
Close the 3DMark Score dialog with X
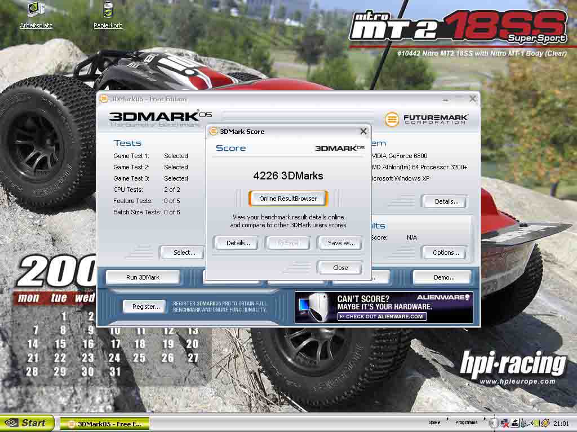(x=363, y=131)
